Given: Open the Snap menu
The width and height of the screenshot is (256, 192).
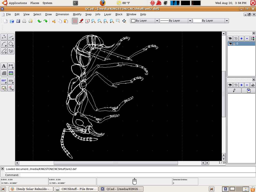Looking at the screenshot, I should (88, 14).
